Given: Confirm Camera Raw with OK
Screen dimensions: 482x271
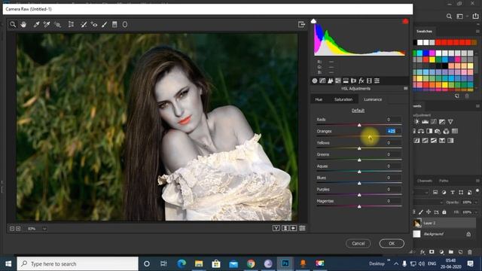Looking at the screenshot, I should click(x=392, y=243).
